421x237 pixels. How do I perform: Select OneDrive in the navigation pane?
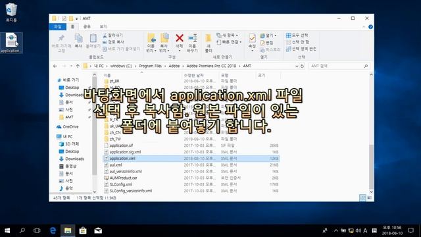click(x=68, y=127)
